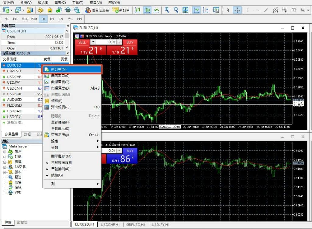Switch to line chart display

156,10
